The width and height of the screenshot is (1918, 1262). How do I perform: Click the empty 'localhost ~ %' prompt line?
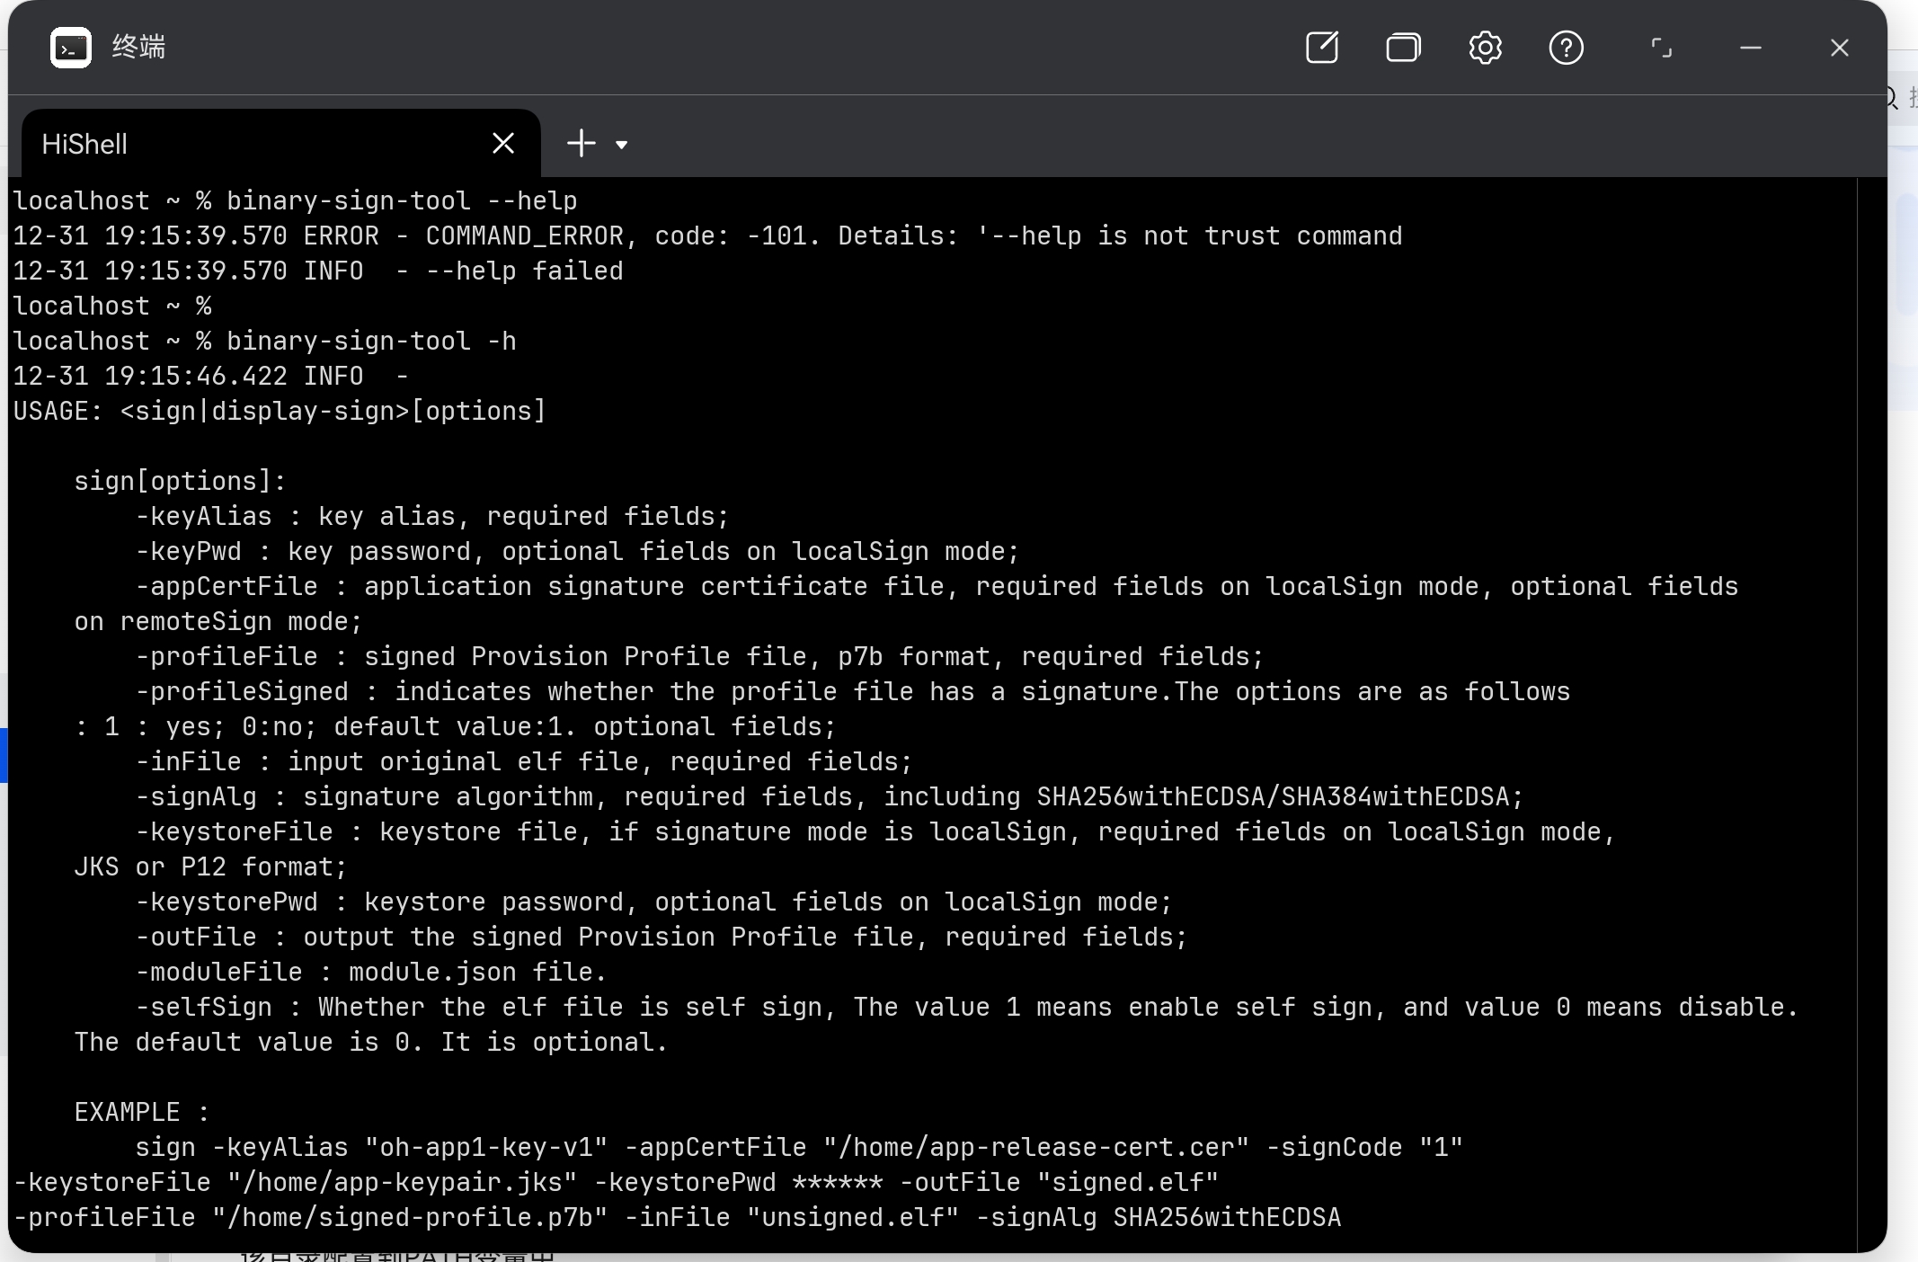[x=112, y=307]
